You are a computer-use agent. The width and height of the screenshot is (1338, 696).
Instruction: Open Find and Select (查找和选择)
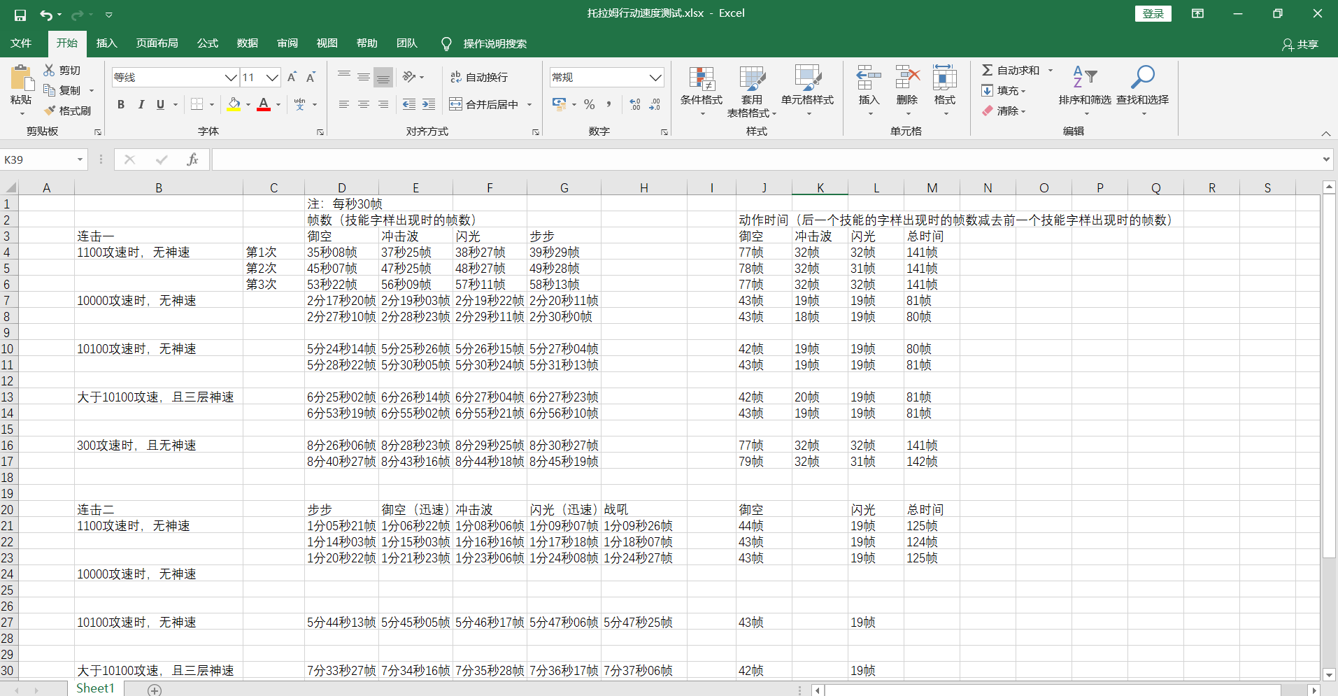click(1142, 92)
